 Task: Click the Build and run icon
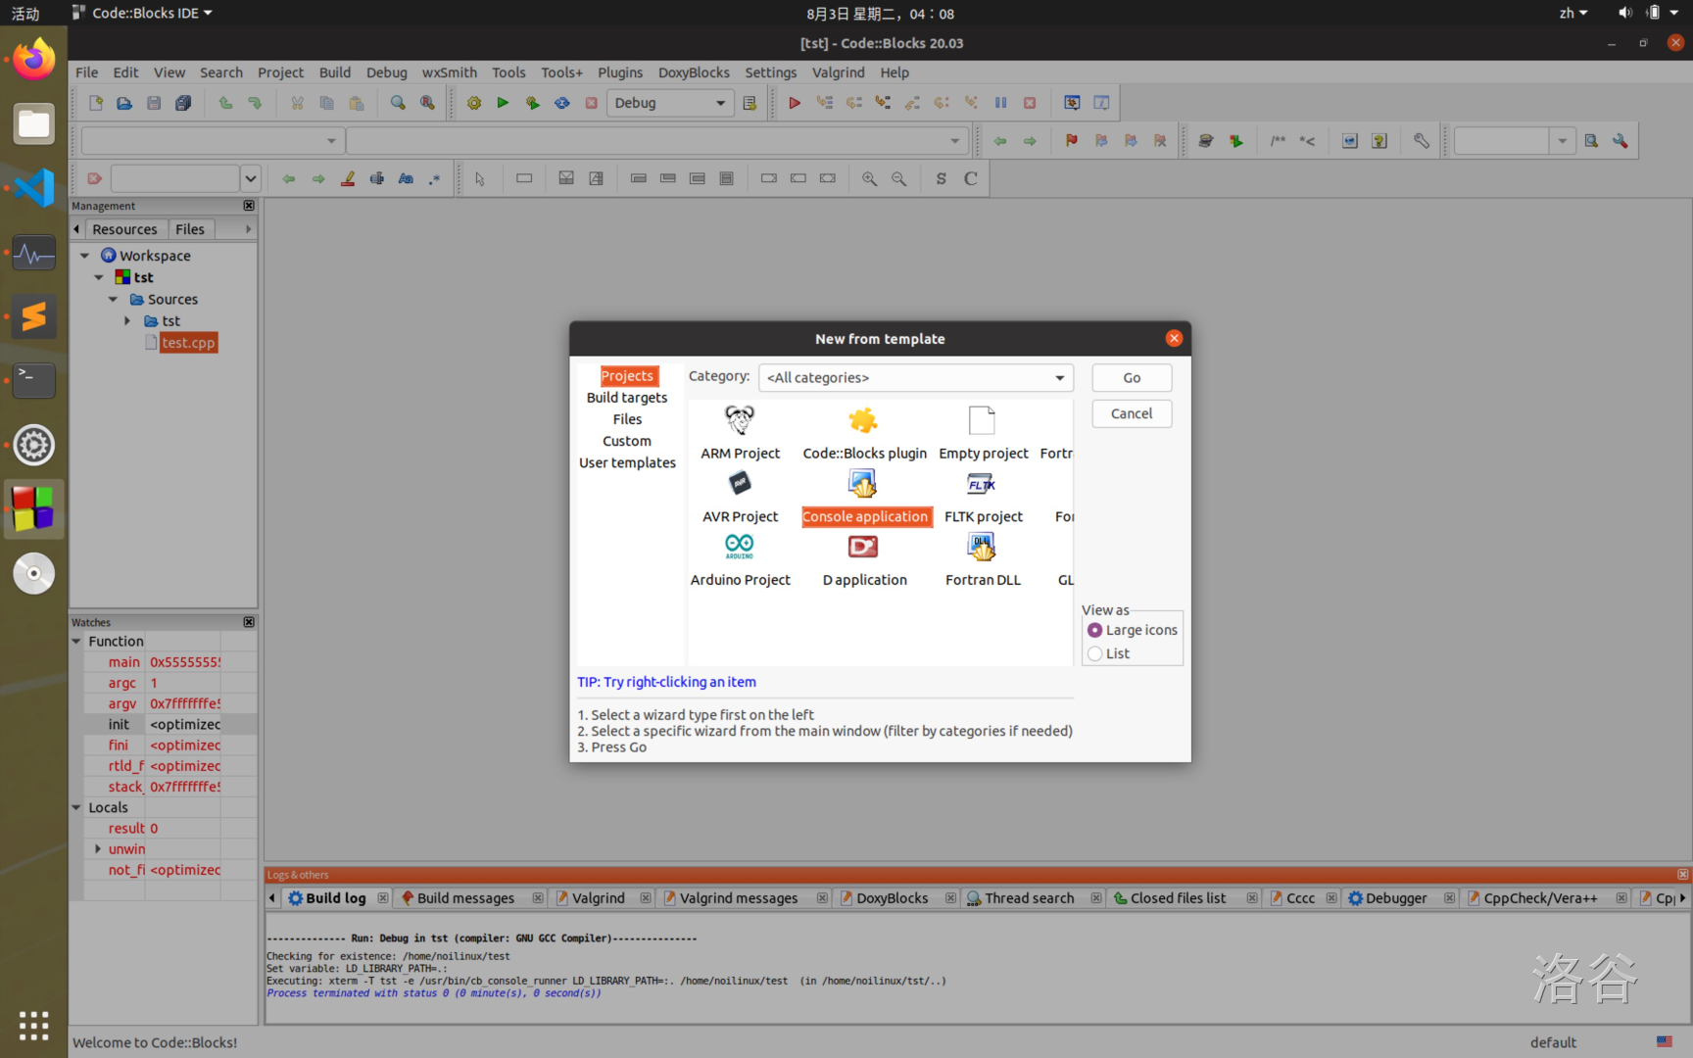[x=532, y=103]
